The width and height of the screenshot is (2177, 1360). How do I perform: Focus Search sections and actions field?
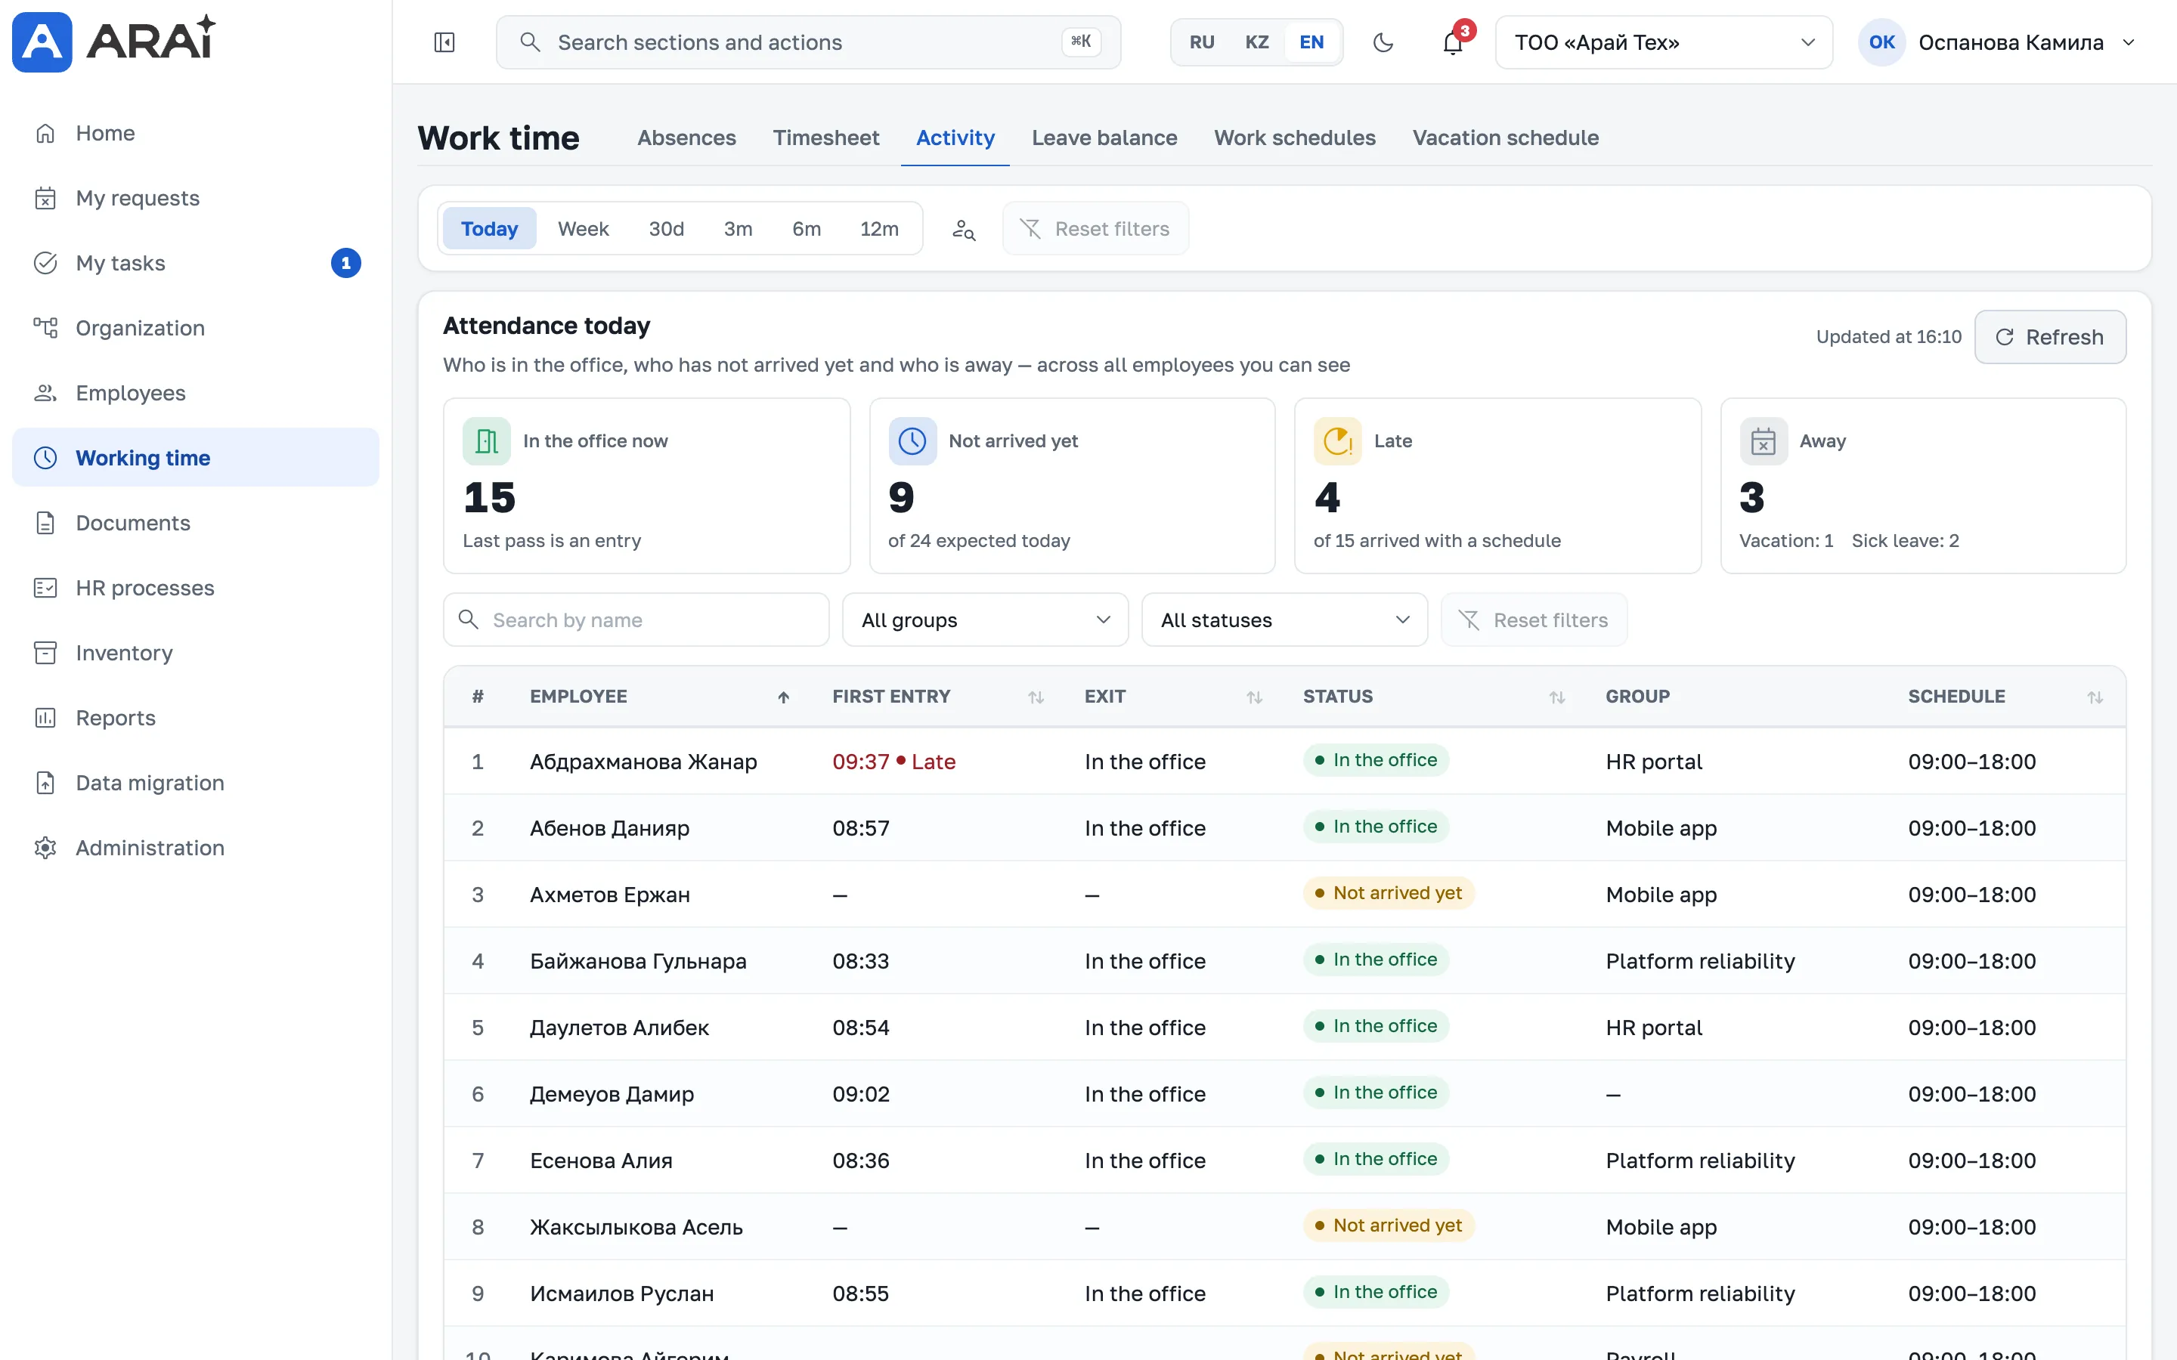(x=808, y=42)
